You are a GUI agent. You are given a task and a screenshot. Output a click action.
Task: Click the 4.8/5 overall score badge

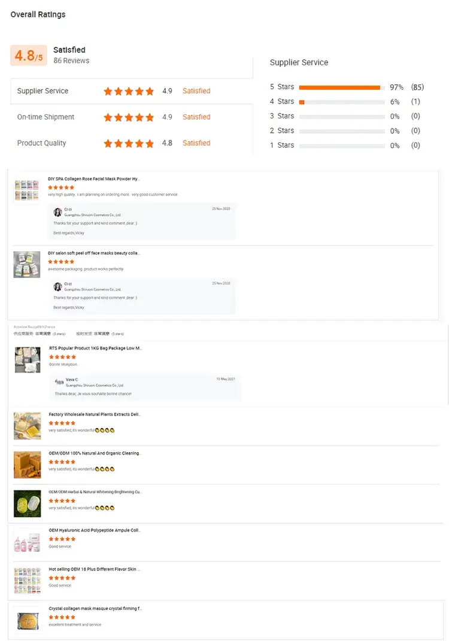[28, 55]
